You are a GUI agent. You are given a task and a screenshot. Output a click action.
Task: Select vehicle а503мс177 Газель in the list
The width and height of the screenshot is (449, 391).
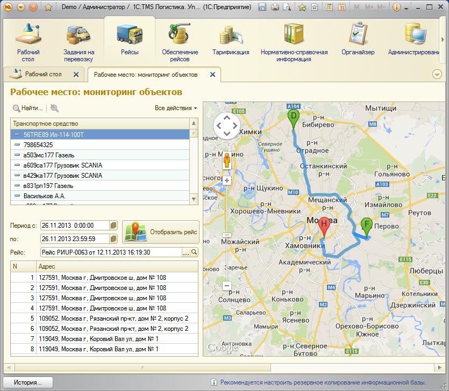(x=49, y=155)
